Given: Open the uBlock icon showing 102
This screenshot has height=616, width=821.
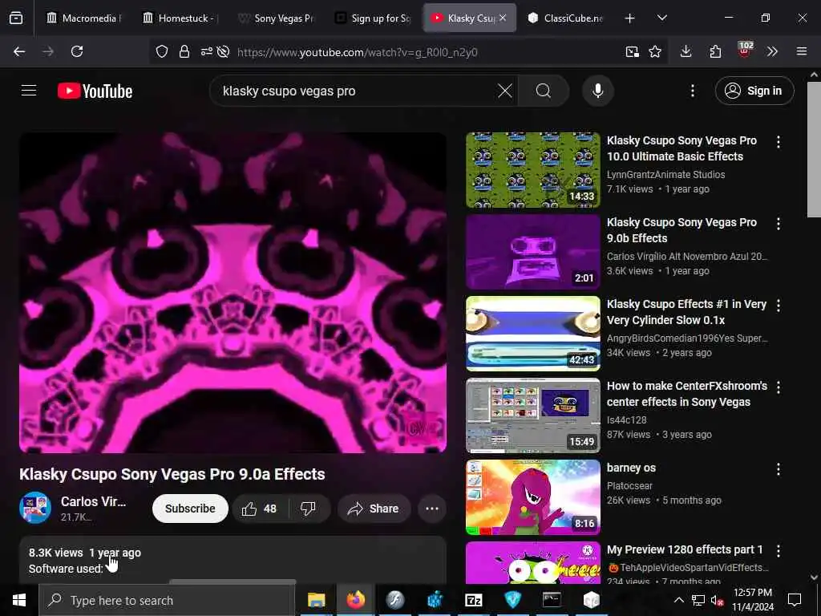Looking at the screenshot, I should (x=745, y=51).
